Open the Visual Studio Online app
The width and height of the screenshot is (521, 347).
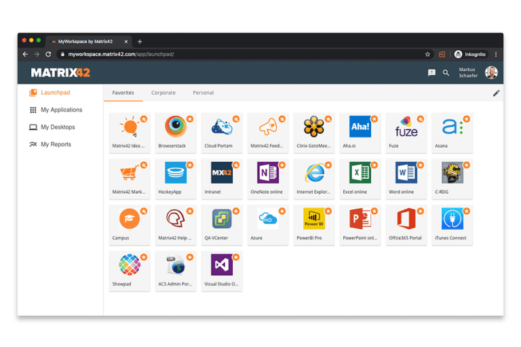click(x=222, y=271)
